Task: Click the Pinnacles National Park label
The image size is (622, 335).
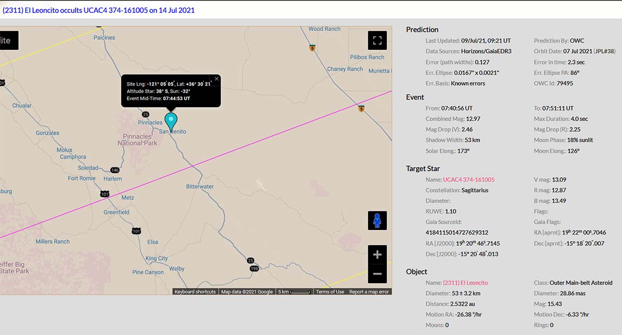Action: point(137,140)
